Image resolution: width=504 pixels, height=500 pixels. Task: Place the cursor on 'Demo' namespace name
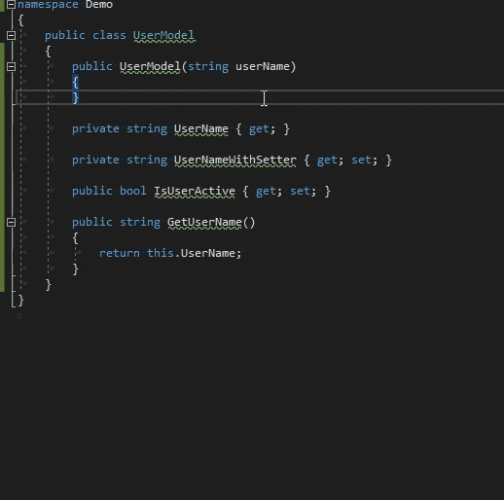[x=99, y=5]
